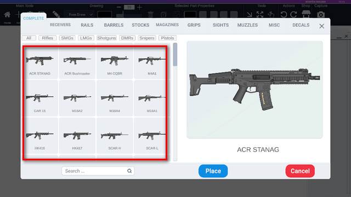Open the RAILS tab
This screenshot has width=351, height=197.
(x=87, y=25)
